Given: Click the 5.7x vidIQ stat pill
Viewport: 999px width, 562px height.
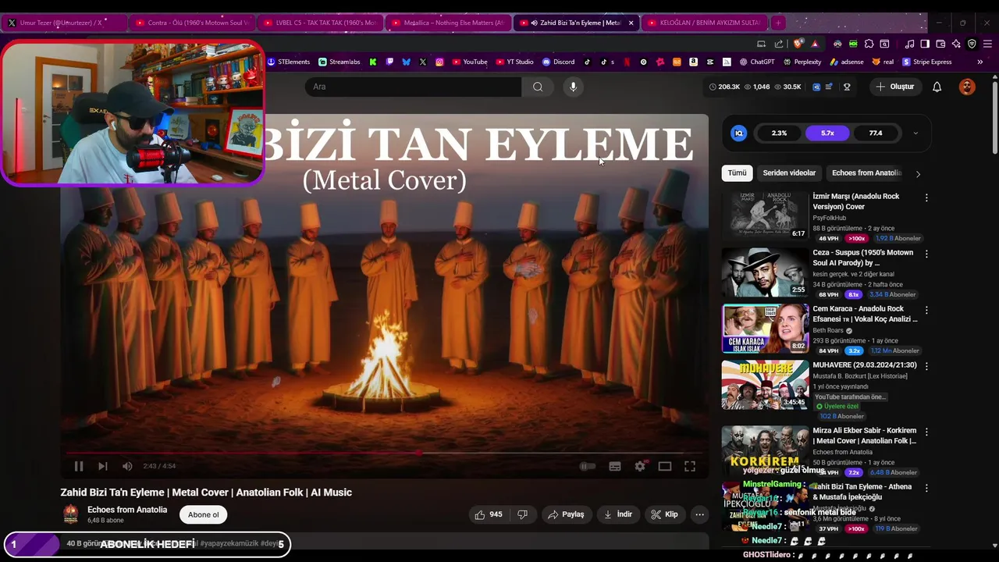Looking at the screenshot, I should pos(827,133).
